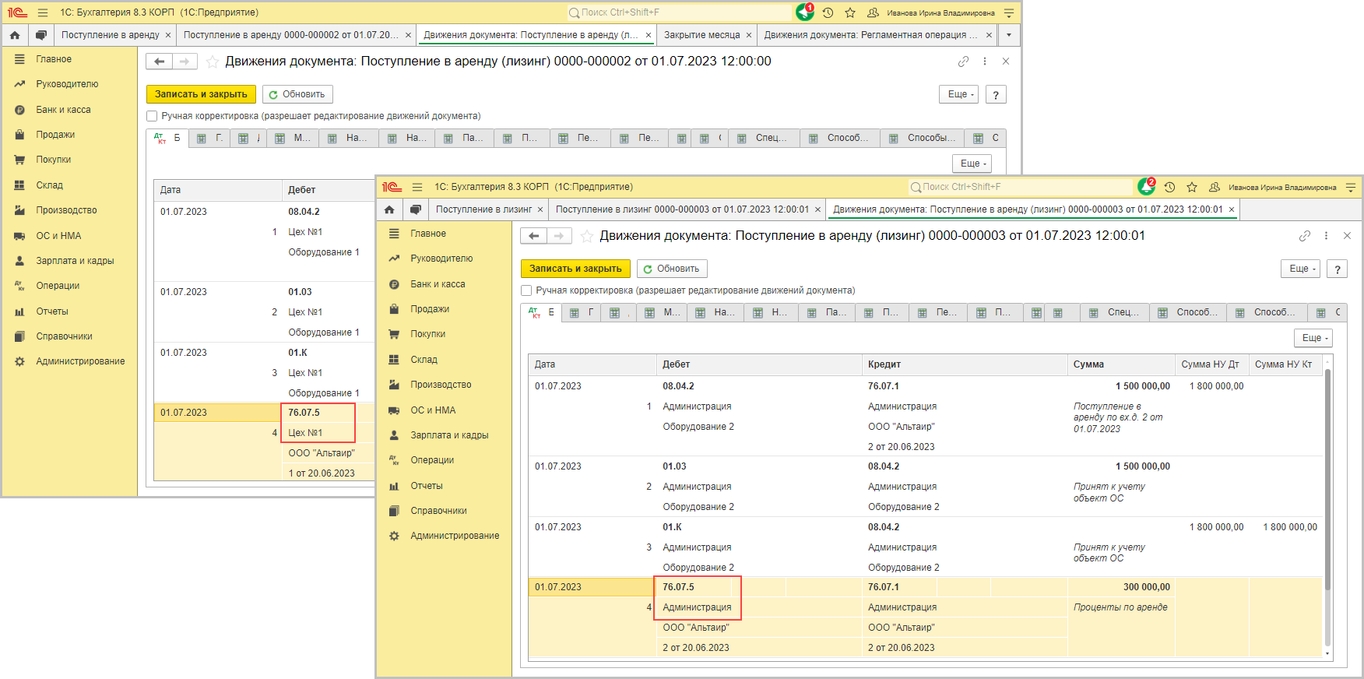
Task: Focus search field in front window
Action: coord(1020,187)
